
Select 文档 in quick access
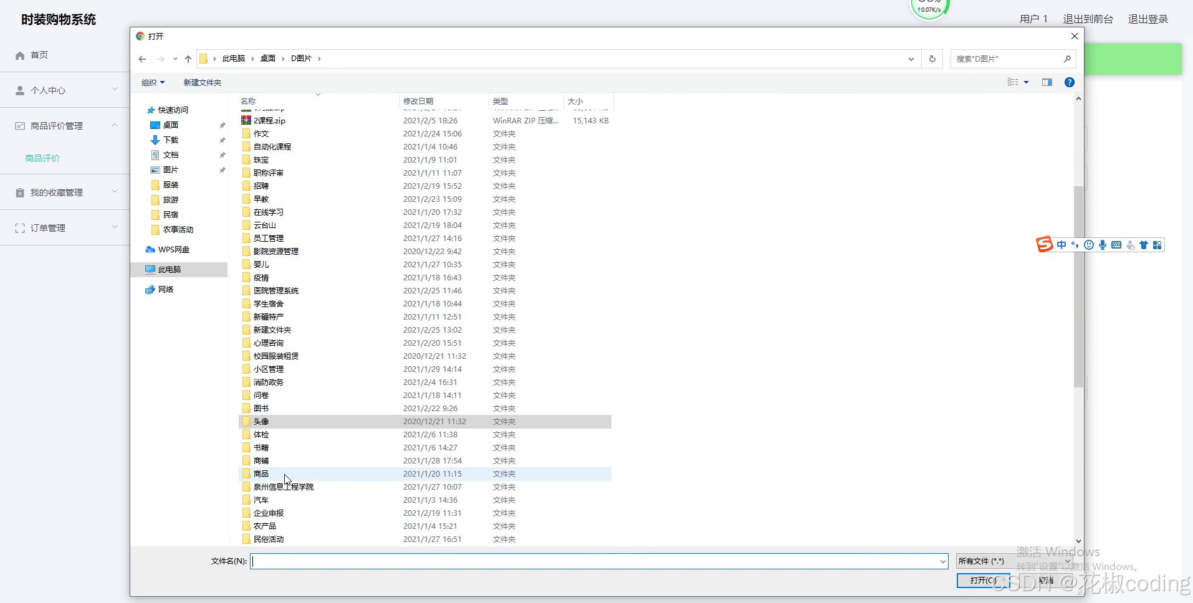coord(171,155)
